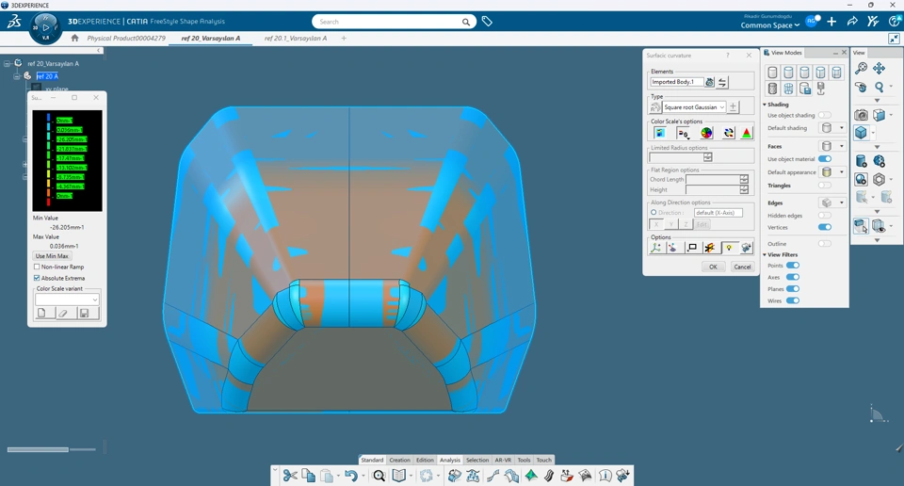This screenshot has width=904, height=486.
Task: Toggle the Planes view filter
Action: point(793,289)
